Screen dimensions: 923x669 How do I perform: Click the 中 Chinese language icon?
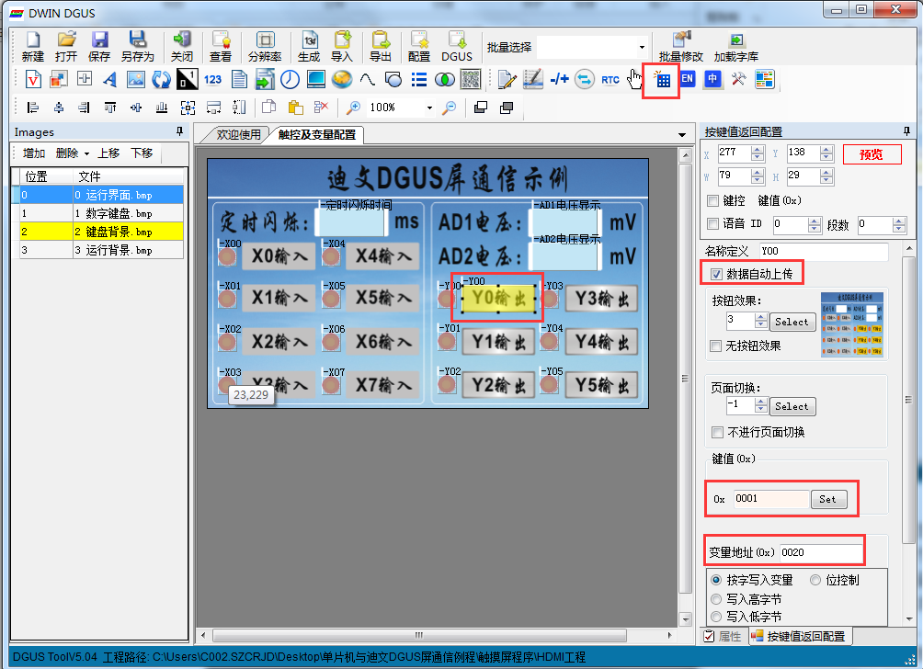[712, 79]
